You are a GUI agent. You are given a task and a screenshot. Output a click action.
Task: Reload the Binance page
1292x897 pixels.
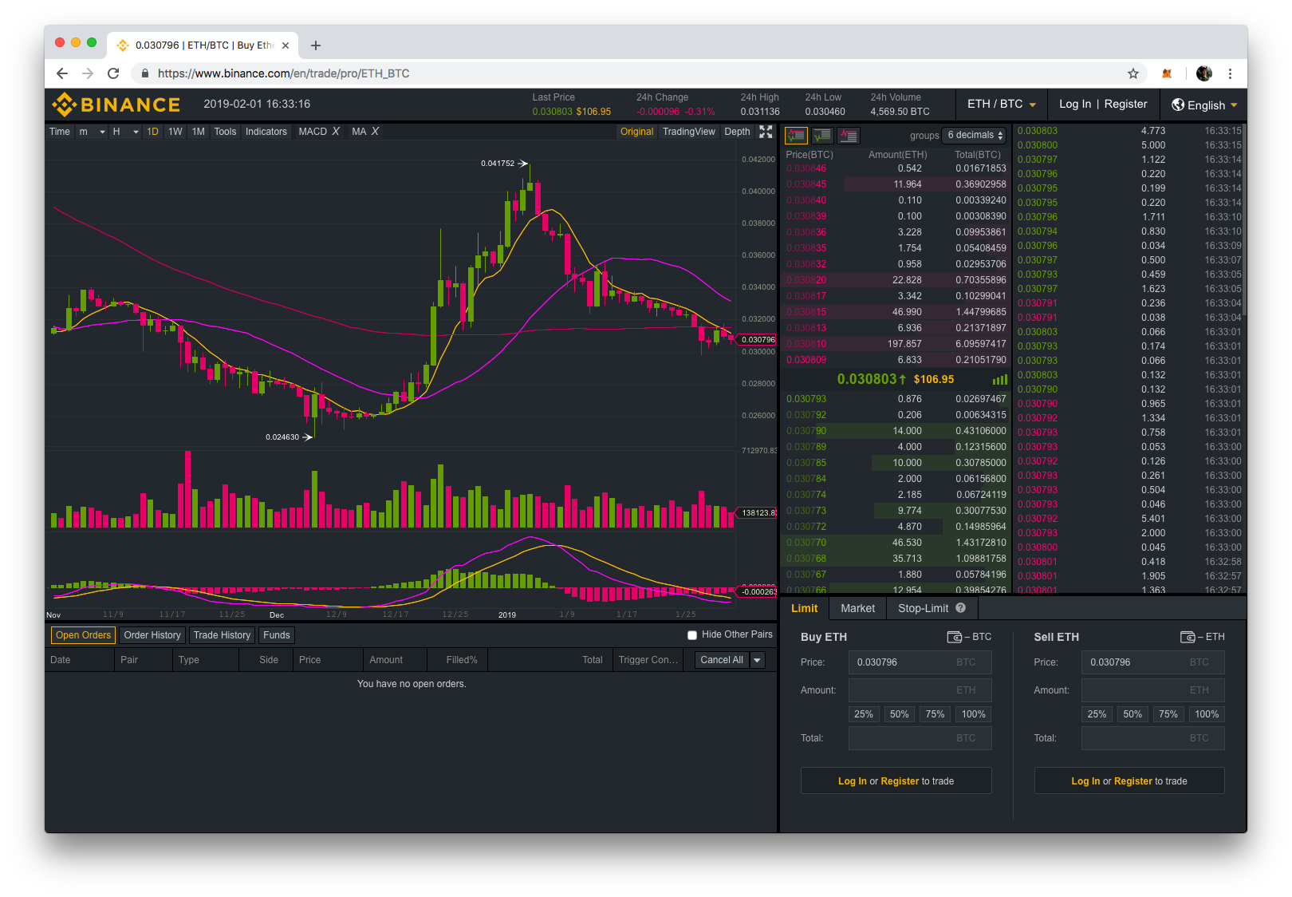(x=113, y=73)
